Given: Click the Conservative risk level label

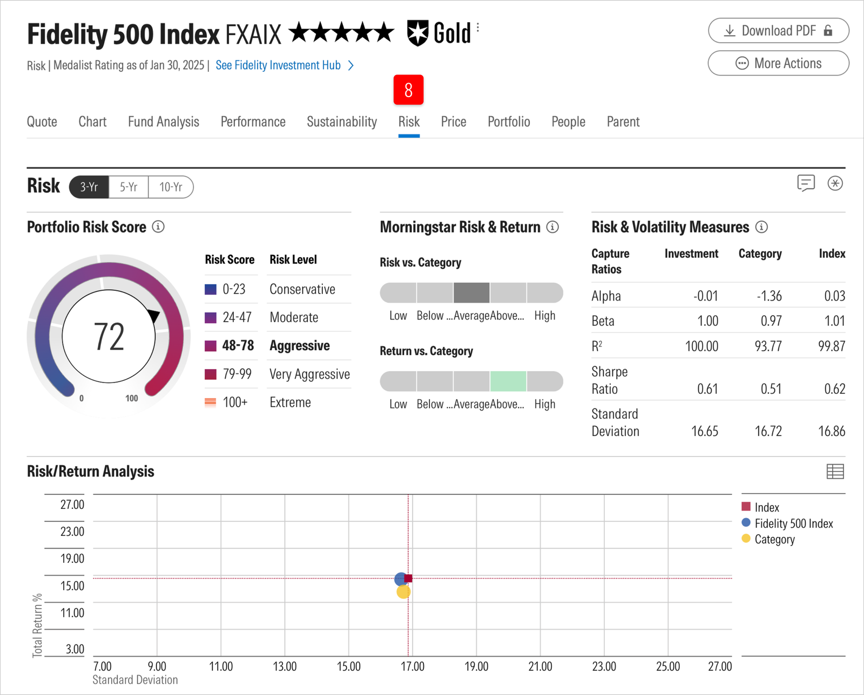Looking at the screenshot, I should click(302, 289).
